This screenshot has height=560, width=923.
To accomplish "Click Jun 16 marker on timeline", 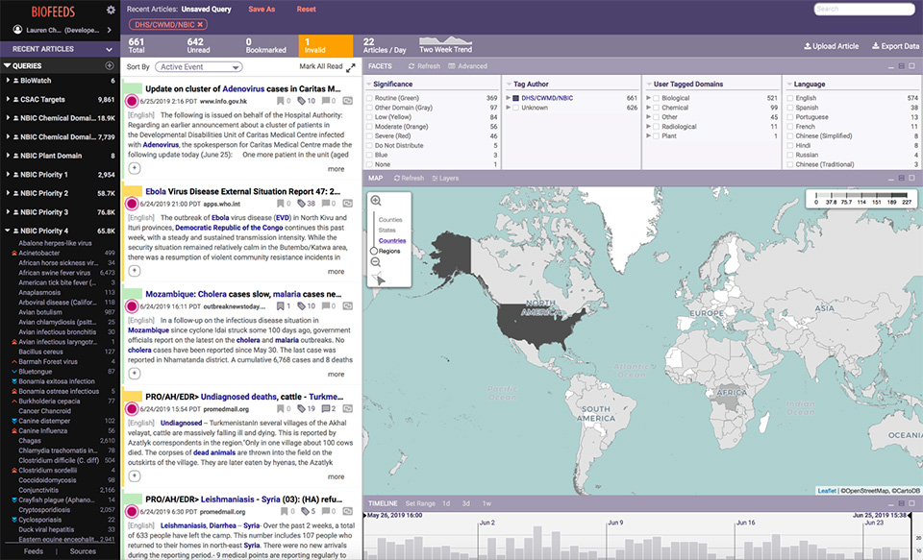I will [x=745, y=523].
